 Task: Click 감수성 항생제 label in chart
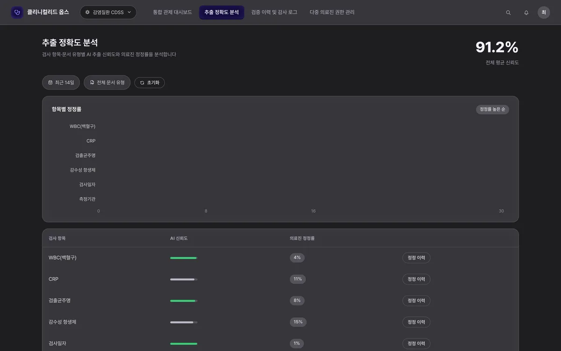[82, 170]
